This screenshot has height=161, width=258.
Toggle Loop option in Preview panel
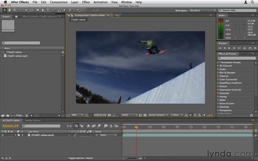point(250,48)
